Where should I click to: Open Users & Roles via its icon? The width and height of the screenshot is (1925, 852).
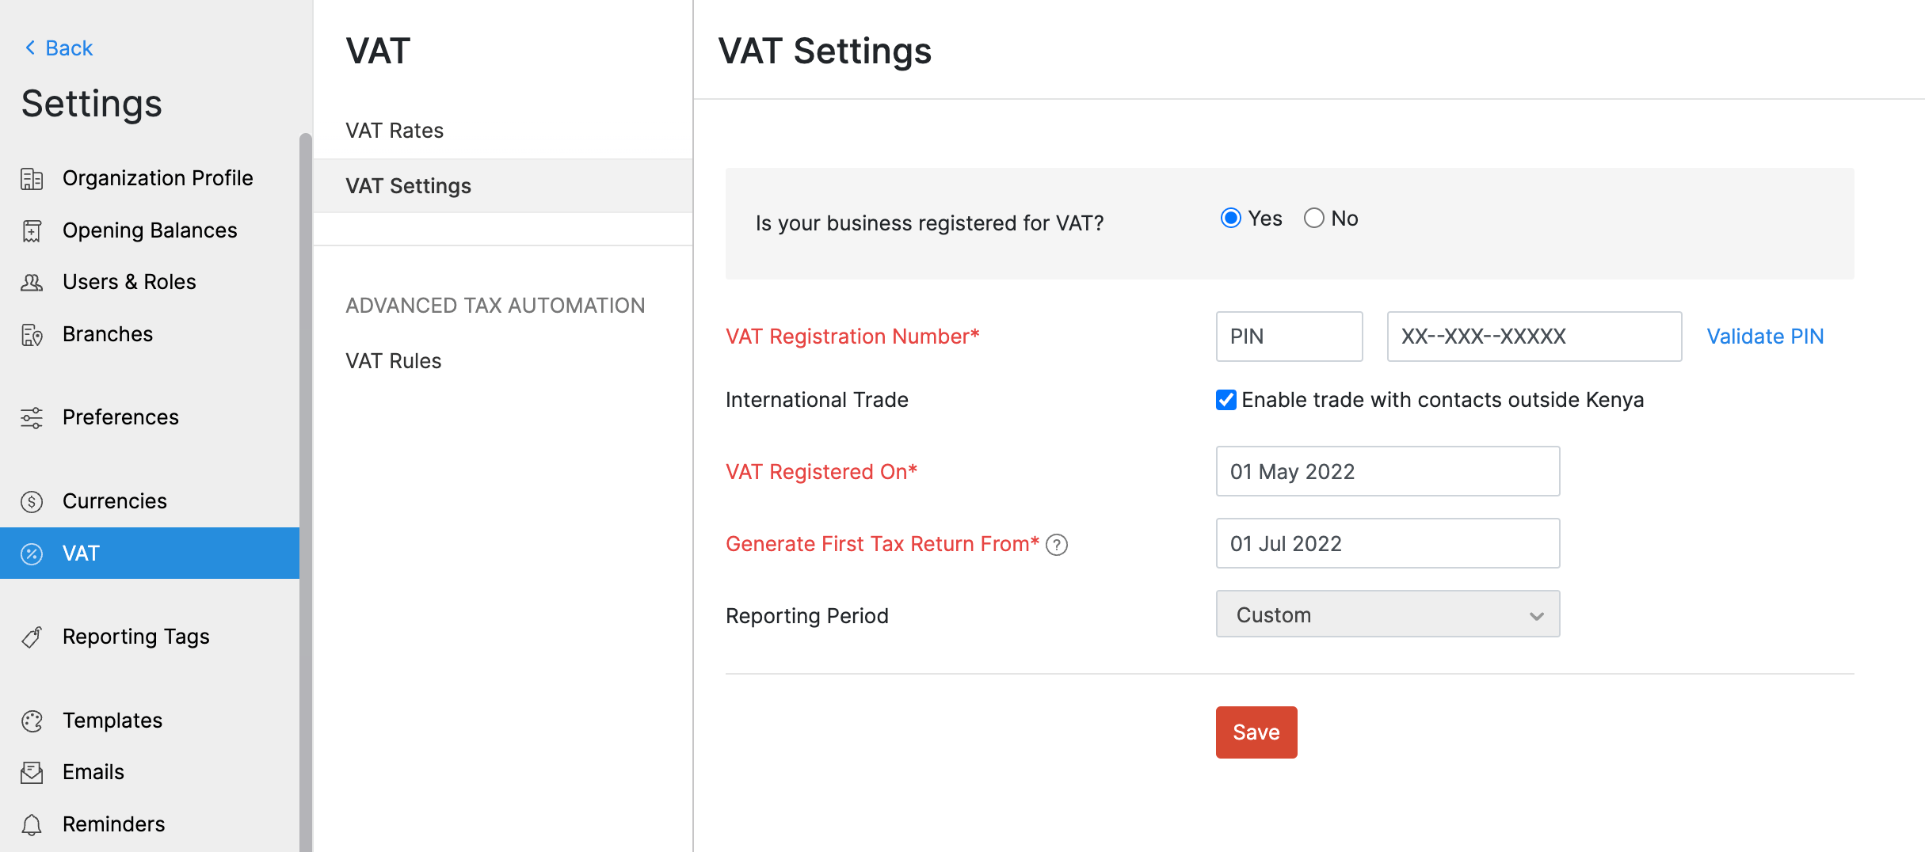(32, 282)
